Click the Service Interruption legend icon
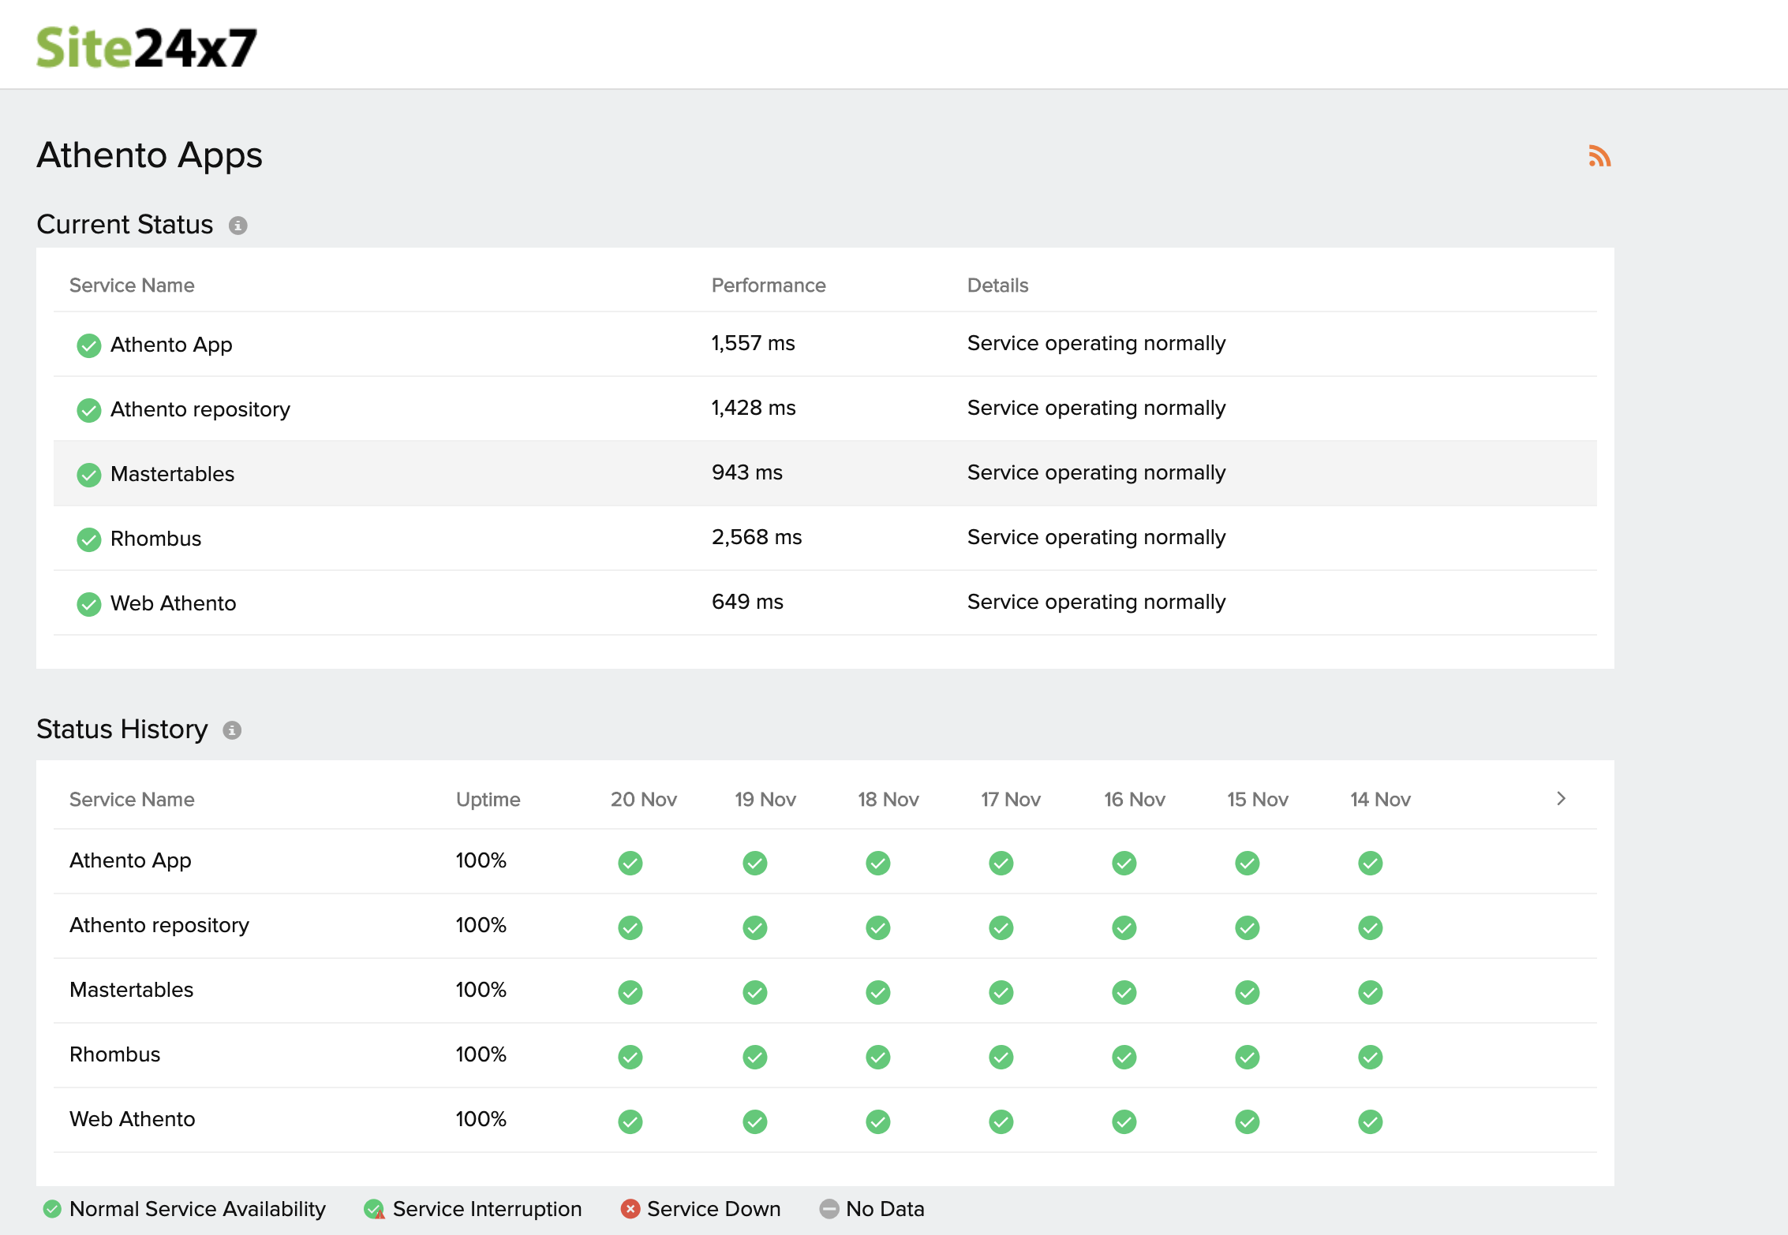 click(374, 1209)
